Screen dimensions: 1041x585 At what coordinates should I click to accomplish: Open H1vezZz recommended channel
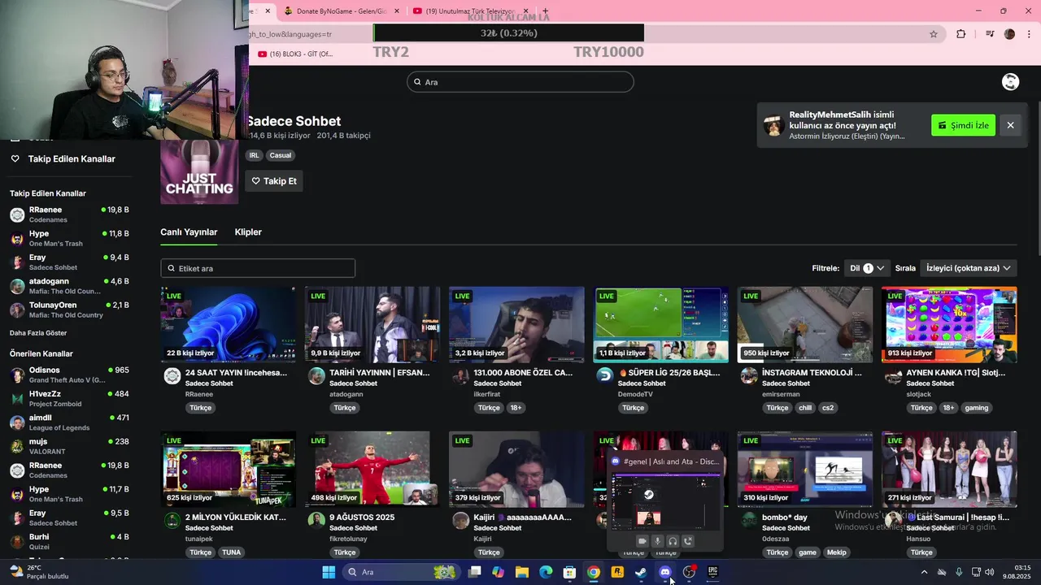69,399
